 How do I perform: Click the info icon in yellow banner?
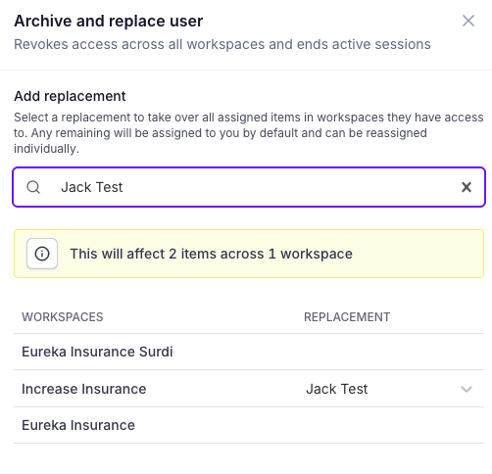pos(42,254)
